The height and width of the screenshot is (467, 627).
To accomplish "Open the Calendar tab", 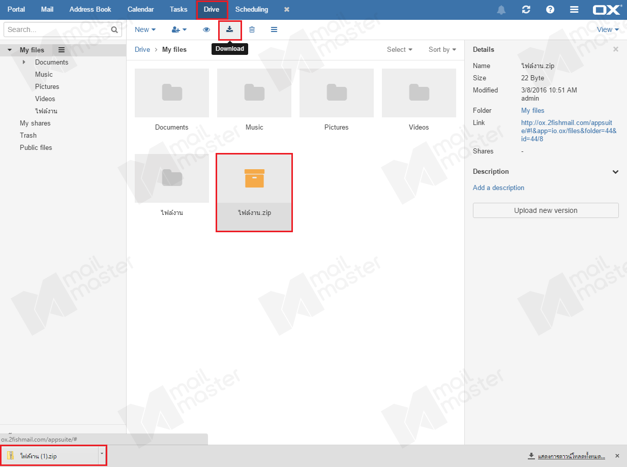I will coord(141,10).
